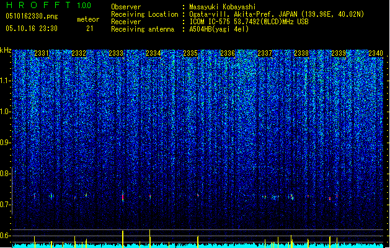Click the 2334 time marker
This screenshot has height=248, width=390.
pyautogui.click(x=153, y=53)
